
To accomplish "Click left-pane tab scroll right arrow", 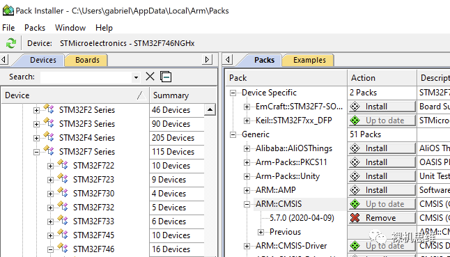I will [x=207, y=60].
